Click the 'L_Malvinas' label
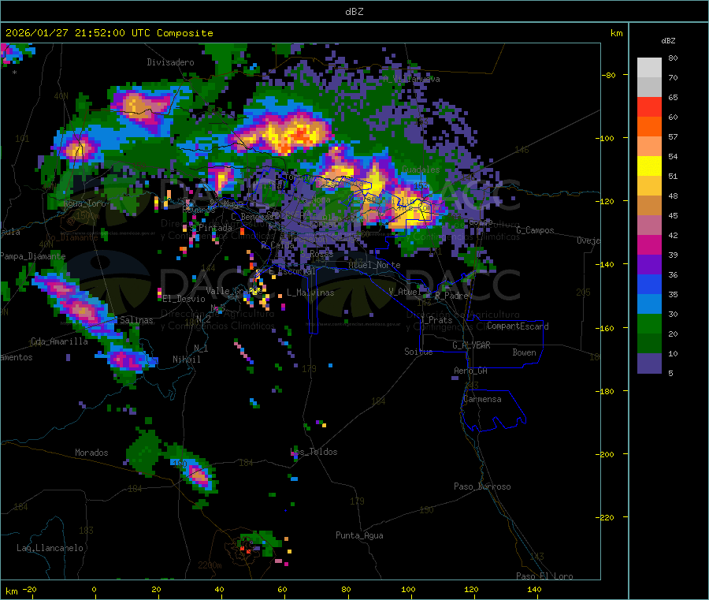The width and height of the screenshot is (709, 600). [x=310, y=293]
